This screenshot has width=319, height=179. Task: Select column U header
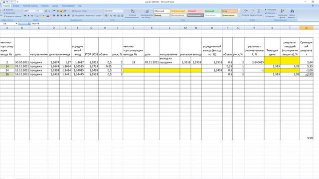pos(306,28)
